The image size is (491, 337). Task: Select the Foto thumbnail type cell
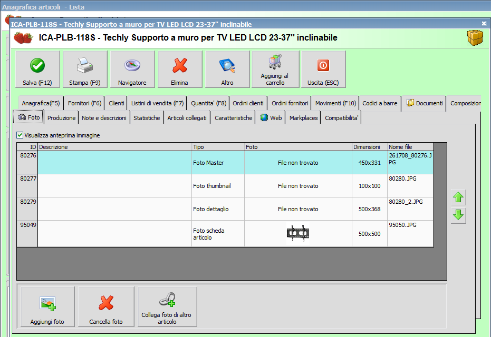218,186
